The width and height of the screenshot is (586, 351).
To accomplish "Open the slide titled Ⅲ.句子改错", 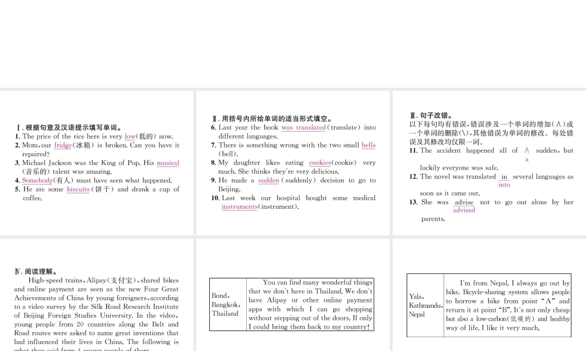I will 489,163.
